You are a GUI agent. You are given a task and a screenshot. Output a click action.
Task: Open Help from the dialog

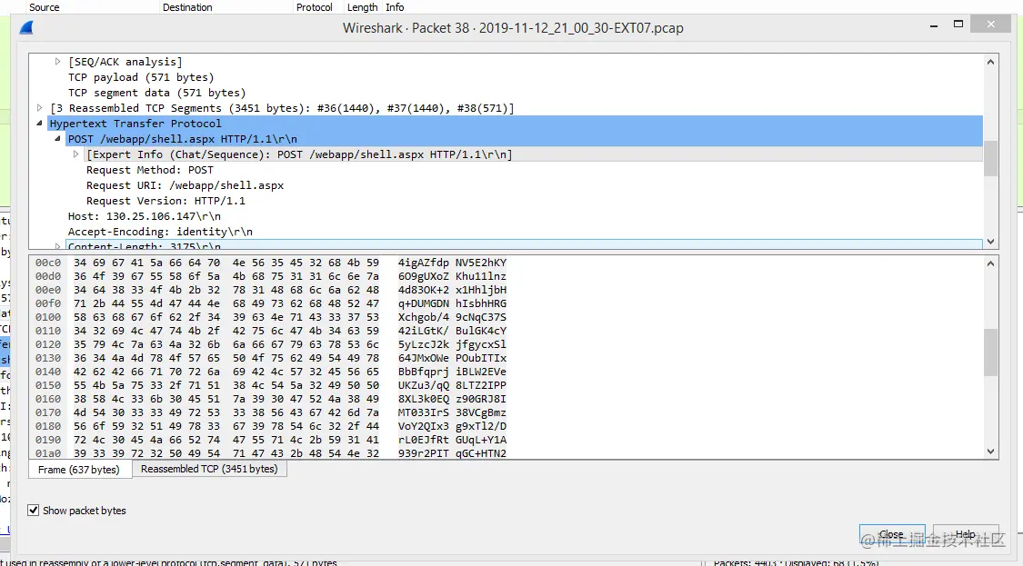point(966,534)
